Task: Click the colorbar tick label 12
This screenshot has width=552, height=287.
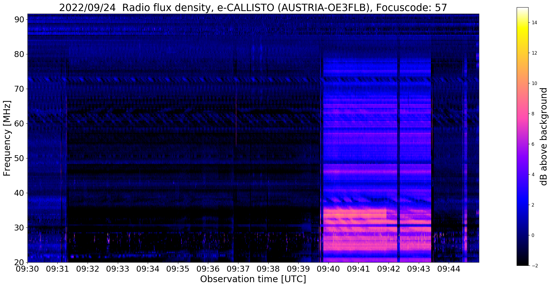Action: (534, 53)
